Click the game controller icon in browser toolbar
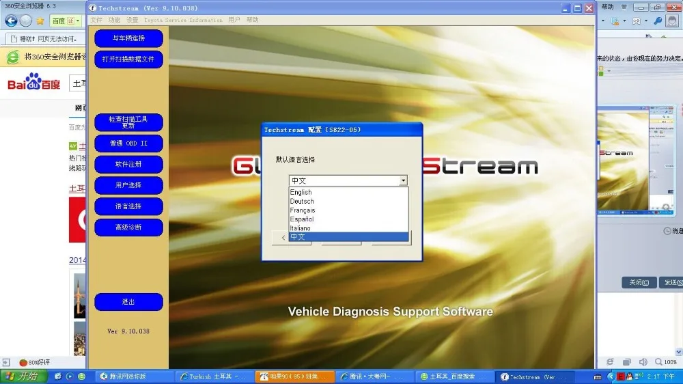683x384 pixels. (637, 21)
